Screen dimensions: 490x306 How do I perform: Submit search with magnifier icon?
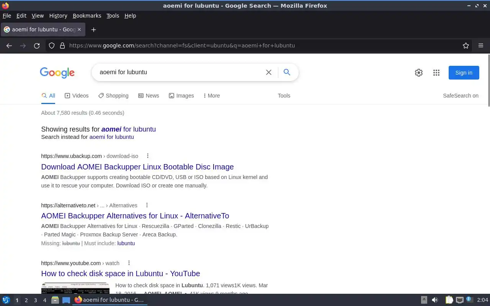(287, 72)
